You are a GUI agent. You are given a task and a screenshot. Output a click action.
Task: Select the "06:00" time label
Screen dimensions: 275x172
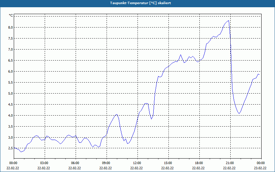click(75, 163)
